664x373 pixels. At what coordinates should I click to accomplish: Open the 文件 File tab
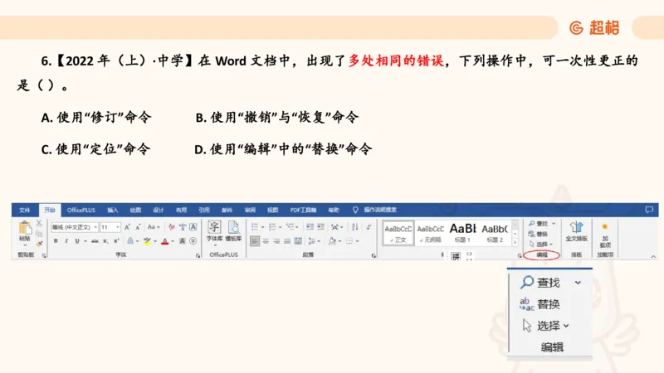(25, 210)
